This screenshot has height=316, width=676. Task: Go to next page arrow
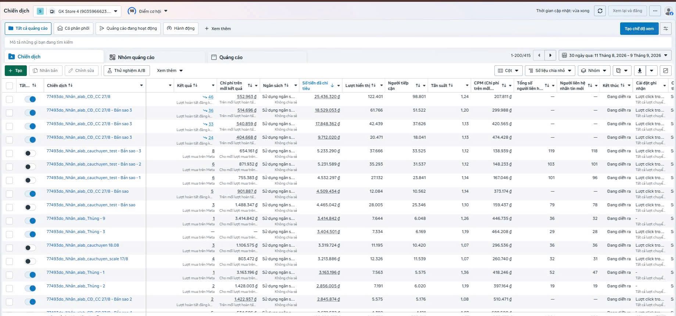click(x=550, y=55)
